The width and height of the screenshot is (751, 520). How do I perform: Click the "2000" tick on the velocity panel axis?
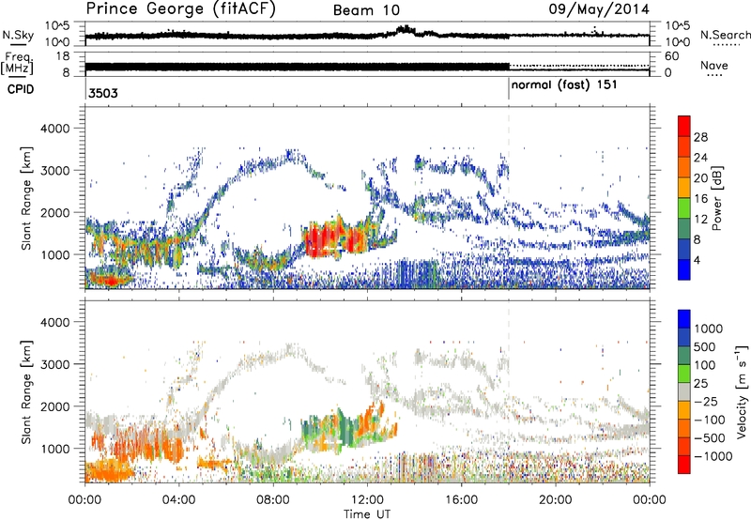tap(54, 406)
